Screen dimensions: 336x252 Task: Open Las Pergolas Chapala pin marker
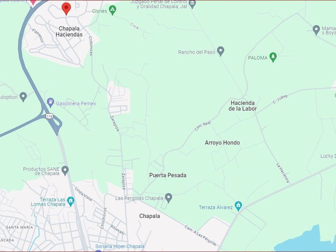(x=169, y=198)
